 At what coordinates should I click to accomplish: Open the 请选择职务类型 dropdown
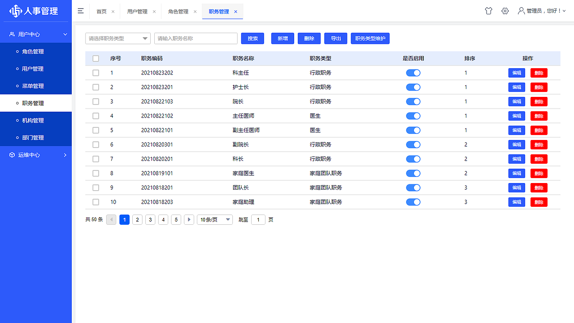tap(117, 38)
